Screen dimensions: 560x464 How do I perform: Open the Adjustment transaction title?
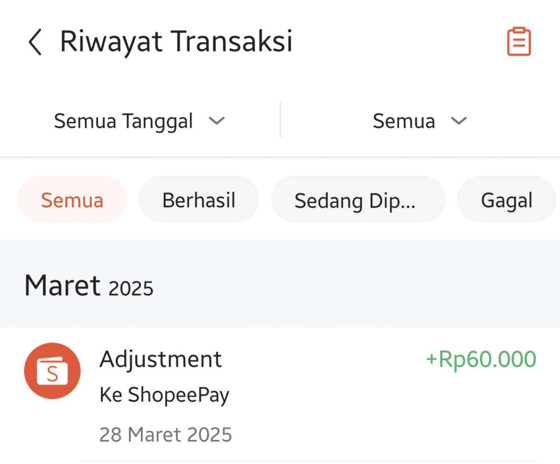point(161,359)
